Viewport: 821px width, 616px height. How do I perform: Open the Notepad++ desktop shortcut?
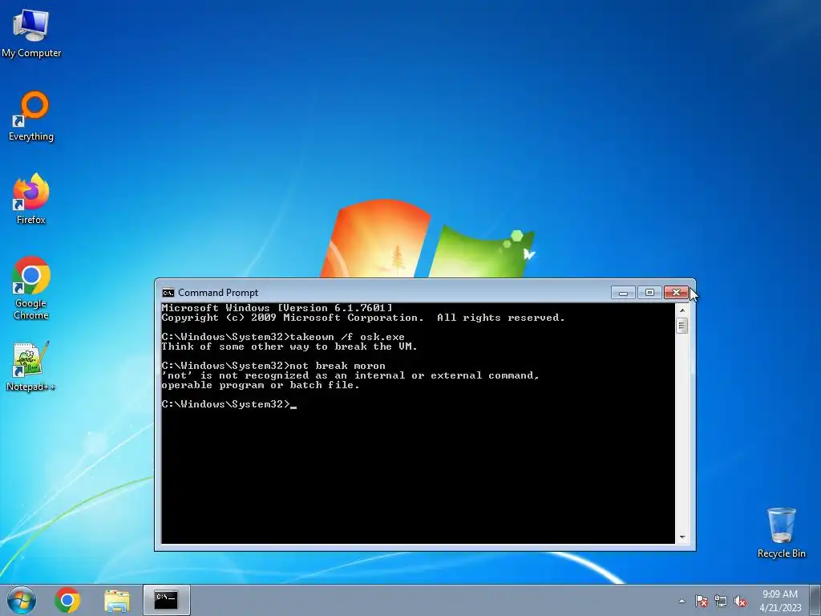click(31, 367)
